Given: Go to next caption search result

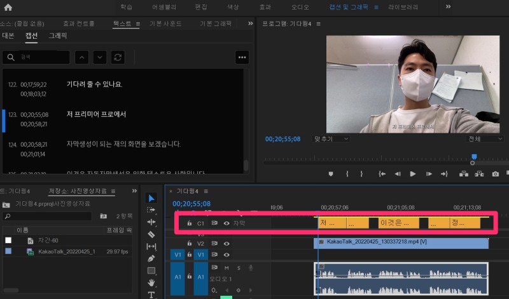Looking at the screenshot, I should (x=100, y=57).
